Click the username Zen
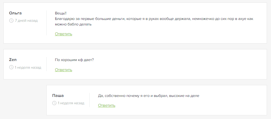 tap(13, 60)
